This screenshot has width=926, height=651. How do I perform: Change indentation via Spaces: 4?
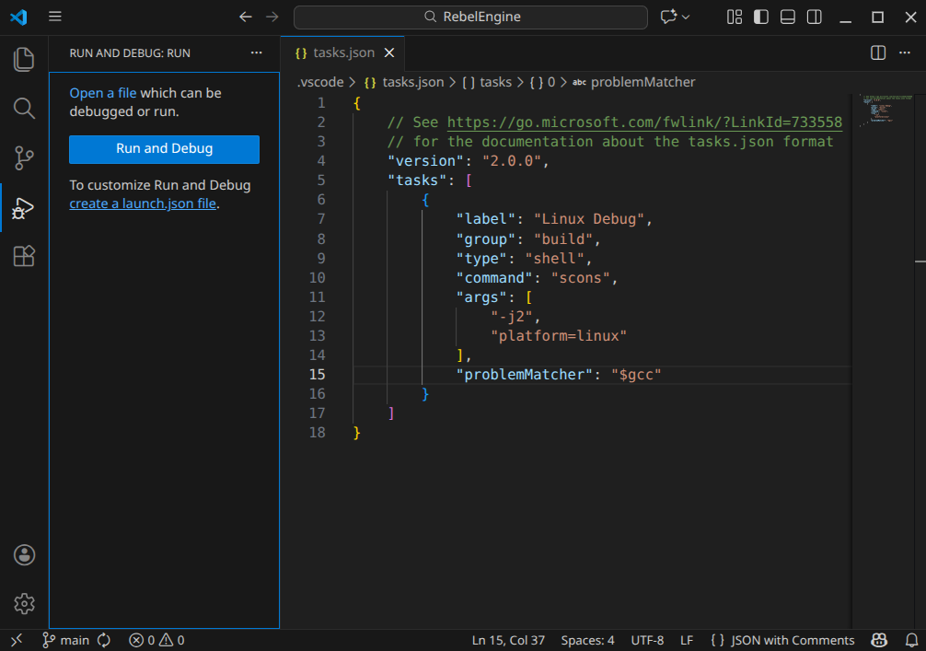[x=587, y=640]
